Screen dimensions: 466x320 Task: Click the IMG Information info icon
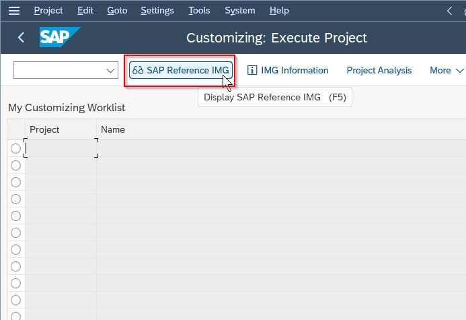tap(252, 70)
